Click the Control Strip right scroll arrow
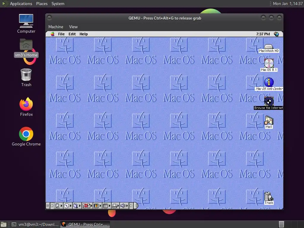This screenshot has width=304, height=228. tap(131, 206)
